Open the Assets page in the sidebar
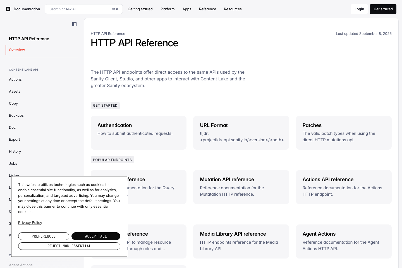 tap(15, 91)
